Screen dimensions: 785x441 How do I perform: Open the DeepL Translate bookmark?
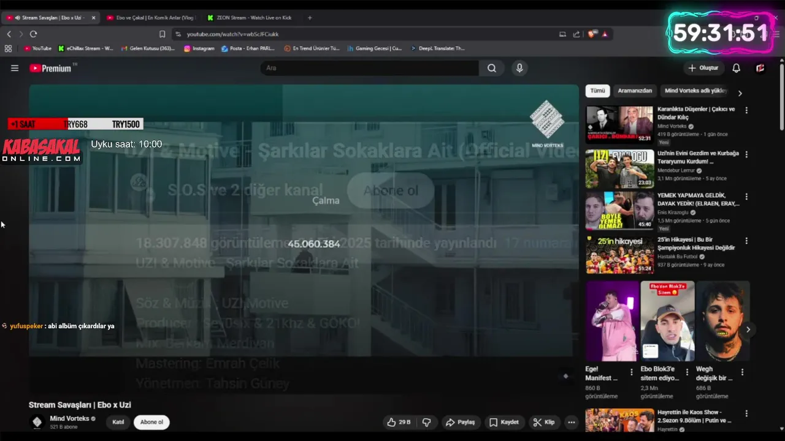[437, 48]
